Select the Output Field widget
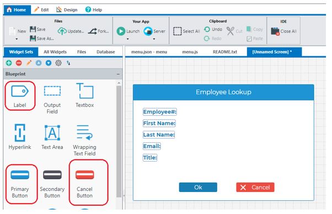The height and width of the screenshot is (214, 332). click(52, 99)
